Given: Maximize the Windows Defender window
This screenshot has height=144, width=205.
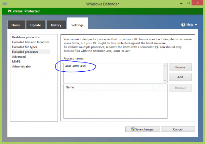Looking at the screenshot, I should coord(188,3).
